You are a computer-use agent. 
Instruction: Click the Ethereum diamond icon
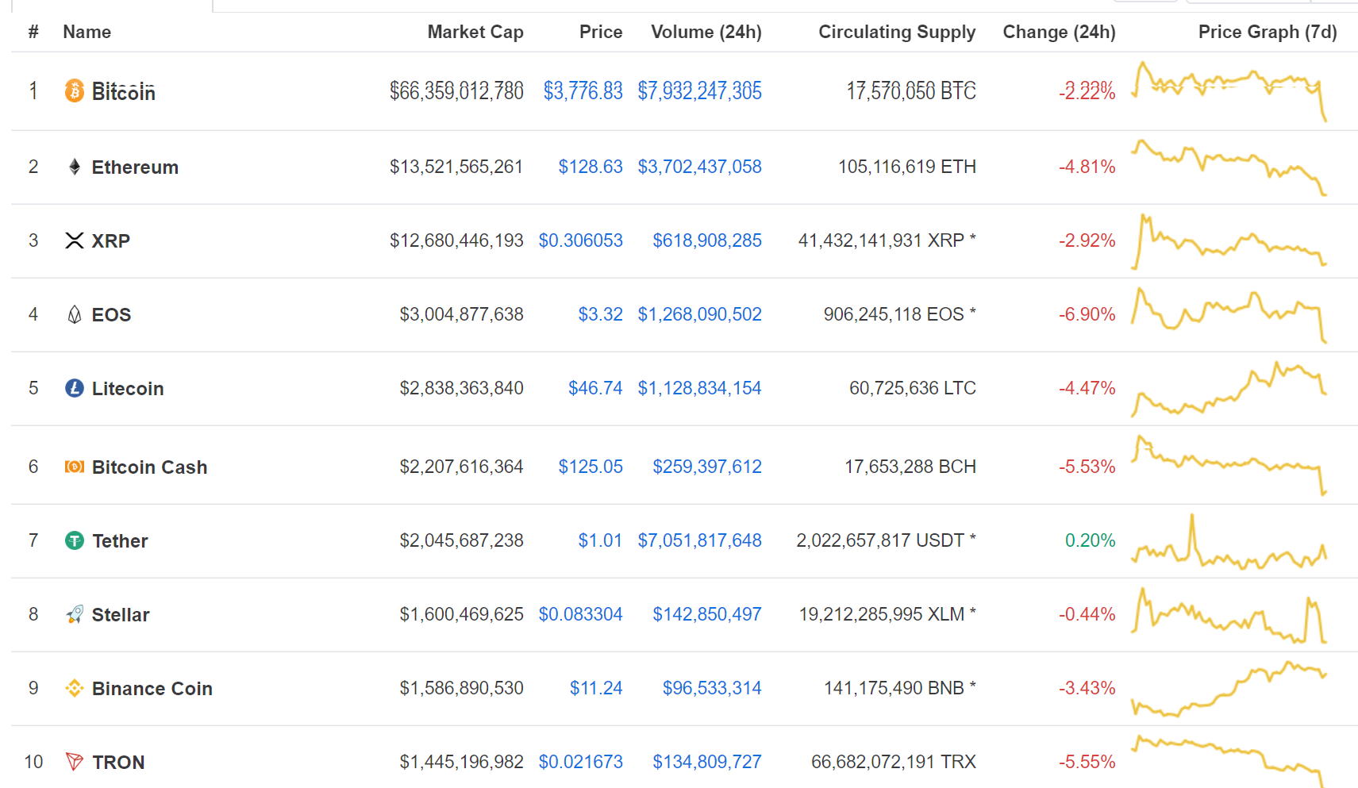(x=75, y=167)
